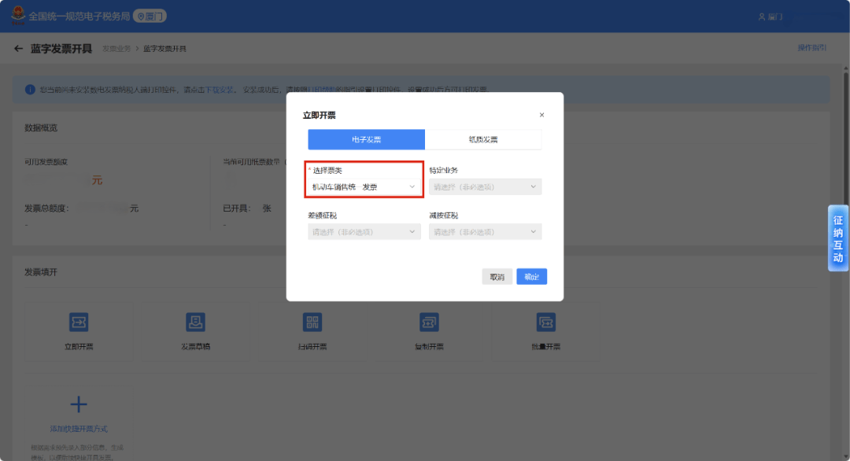This screenshot has width=850, height=461.
Task: Switch to the 纸质发票 tab
Action: (x=483, y=140)
